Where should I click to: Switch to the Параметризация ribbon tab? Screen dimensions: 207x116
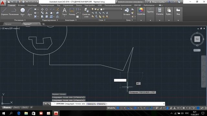(x=47, y=5)
